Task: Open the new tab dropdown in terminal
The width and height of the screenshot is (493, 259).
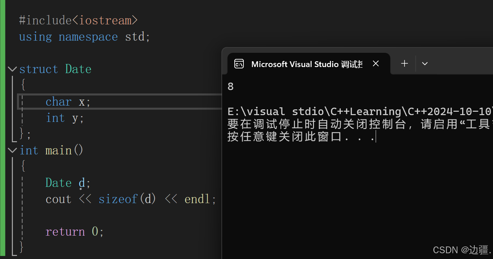Action: pyautogui.click(x=425, y=63)
